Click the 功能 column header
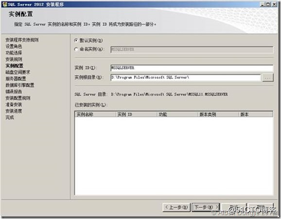Screen dimensions: 281x219 [x=177, y=115]
